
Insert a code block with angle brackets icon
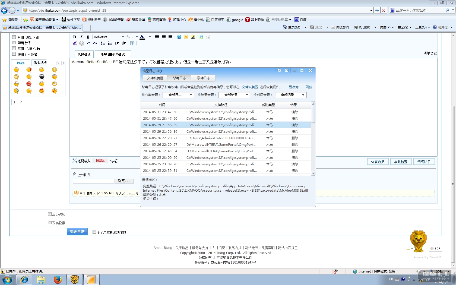[208, 37]
